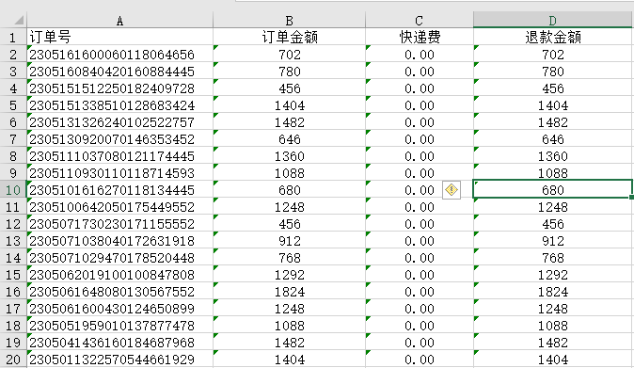Click shipping fee 0.00 in row 6
This screenshot has width=634, height=368.
point(420,121)
